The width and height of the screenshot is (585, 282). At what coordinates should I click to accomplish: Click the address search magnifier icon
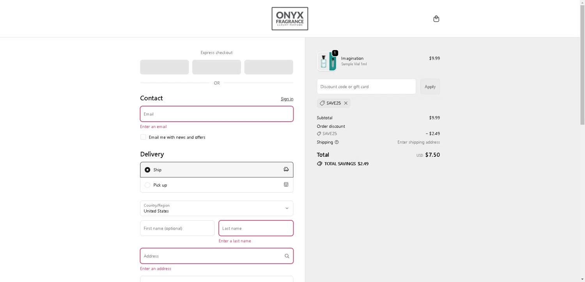coord(287,256)
